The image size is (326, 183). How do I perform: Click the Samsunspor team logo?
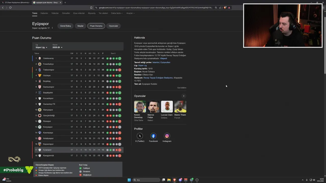(x=39, y=87)
